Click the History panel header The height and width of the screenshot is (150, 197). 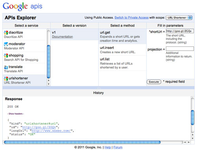click(x=98, y=93)
